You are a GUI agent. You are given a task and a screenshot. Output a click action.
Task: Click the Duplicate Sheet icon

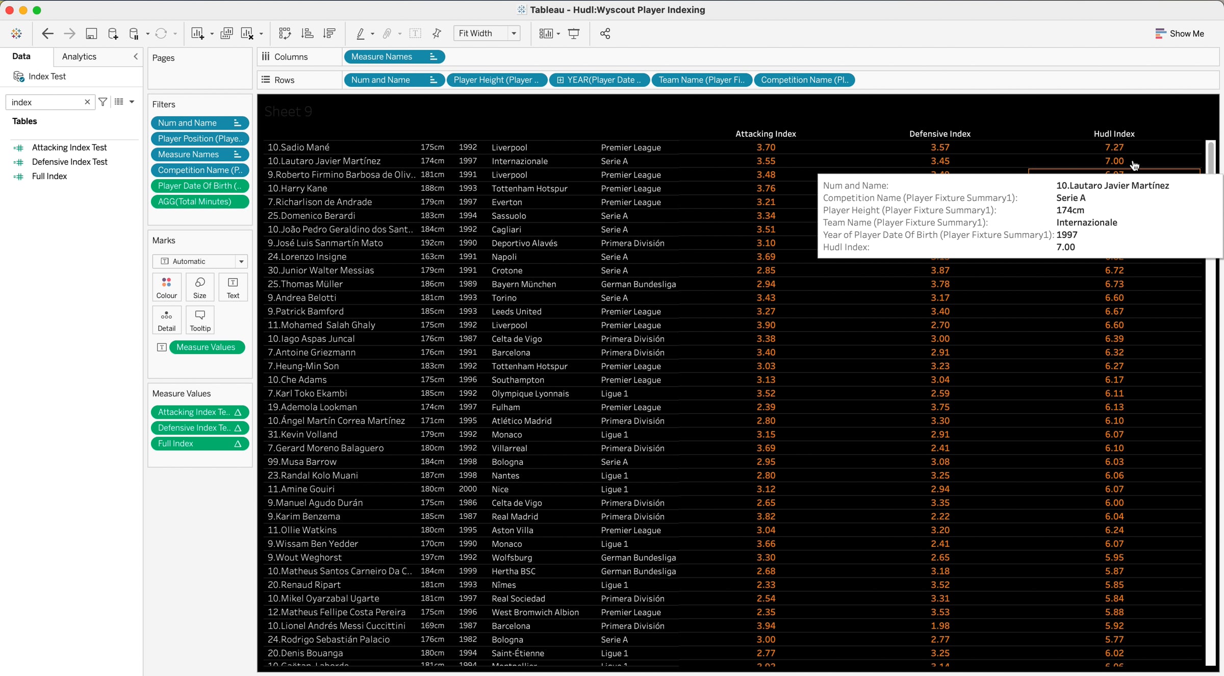[226, 34]
